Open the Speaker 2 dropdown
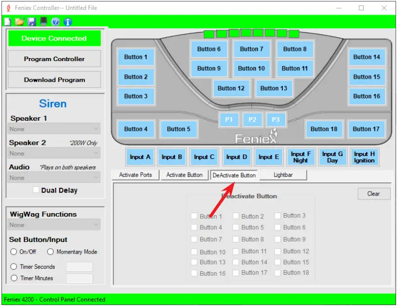 (x=54, y=153)
